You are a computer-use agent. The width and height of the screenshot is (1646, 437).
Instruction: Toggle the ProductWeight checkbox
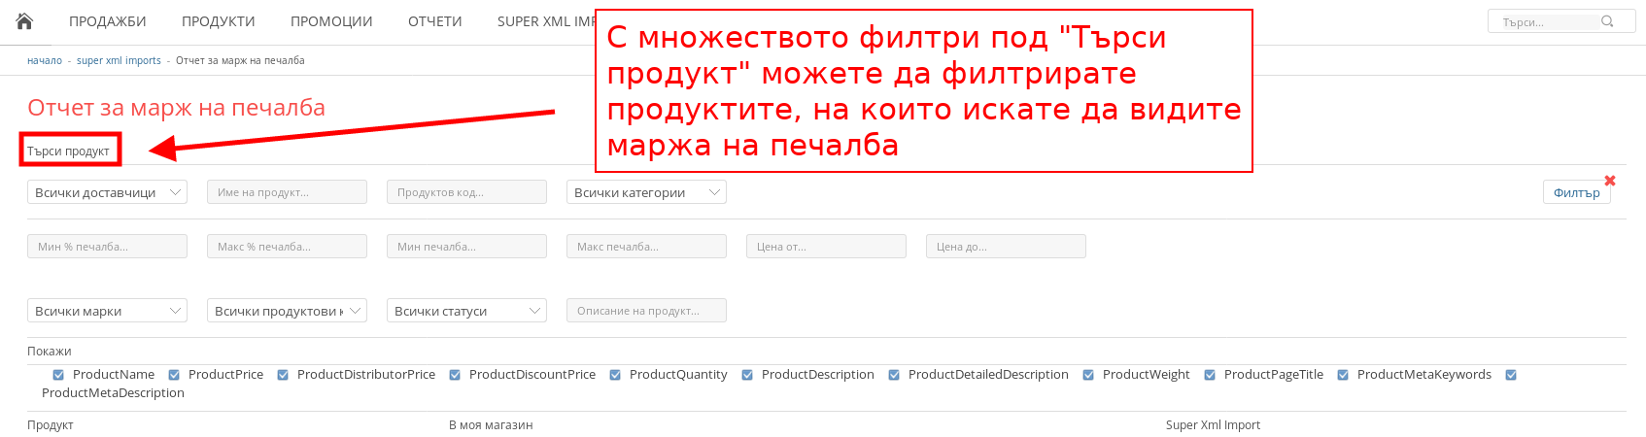(1088, 375)
